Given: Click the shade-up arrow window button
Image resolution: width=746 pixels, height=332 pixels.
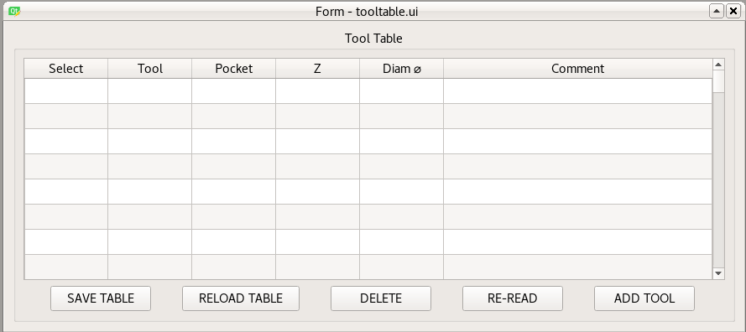Looking at the screenshot, I should [717, 11].
